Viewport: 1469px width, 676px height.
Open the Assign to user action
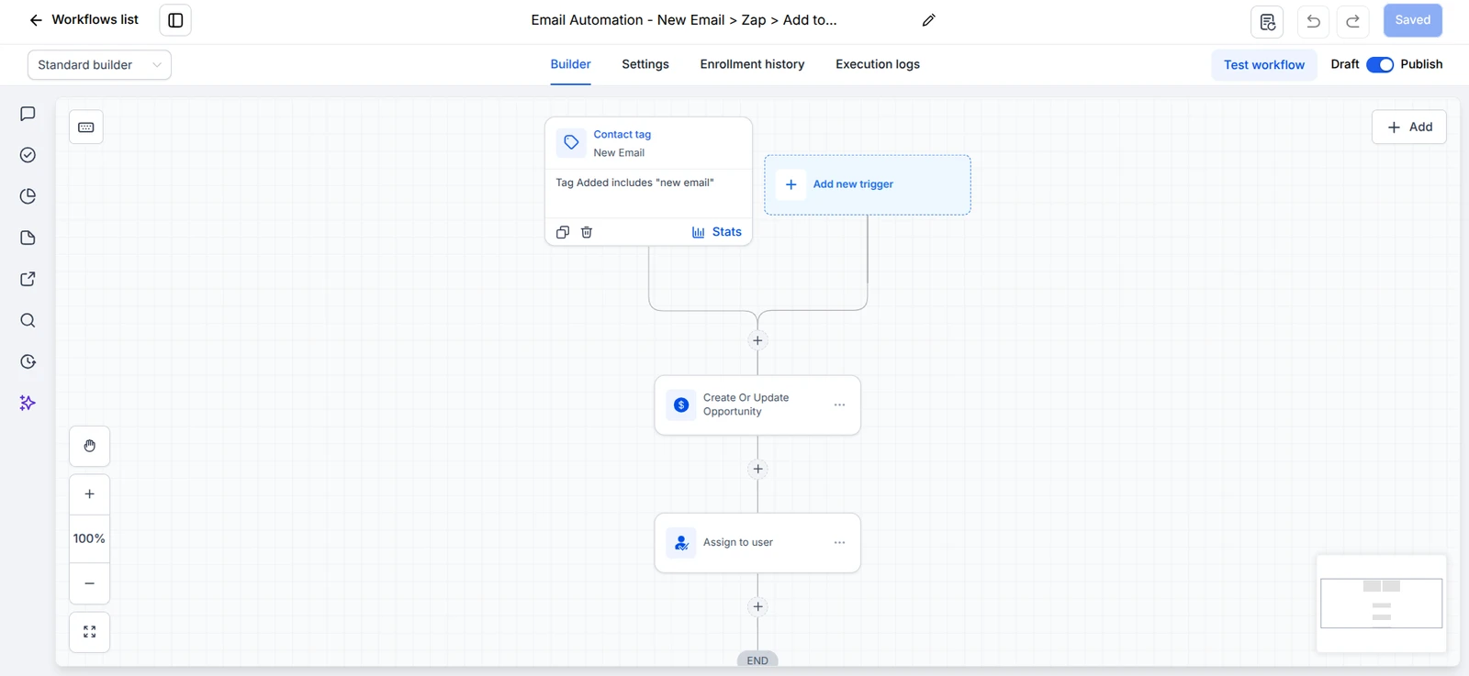757,543
